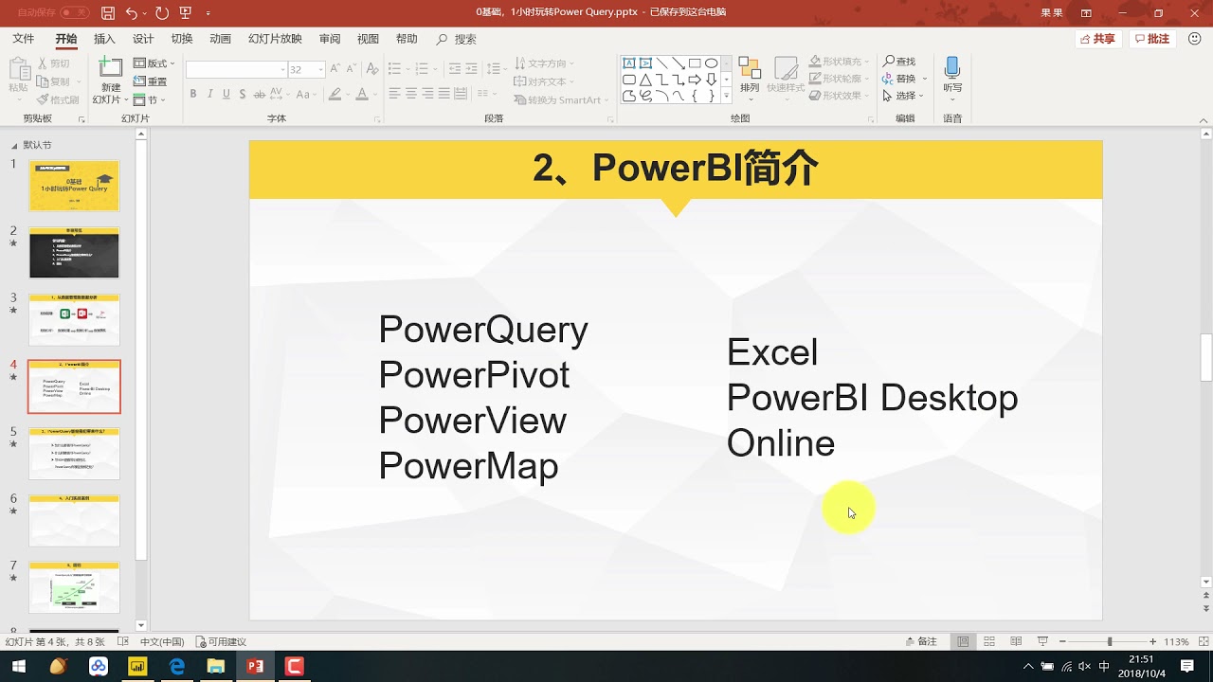Viewport: 1213px width, 682px height.
Task: Toggle Strikethrough formatting
Action: [x=259, y=94]
